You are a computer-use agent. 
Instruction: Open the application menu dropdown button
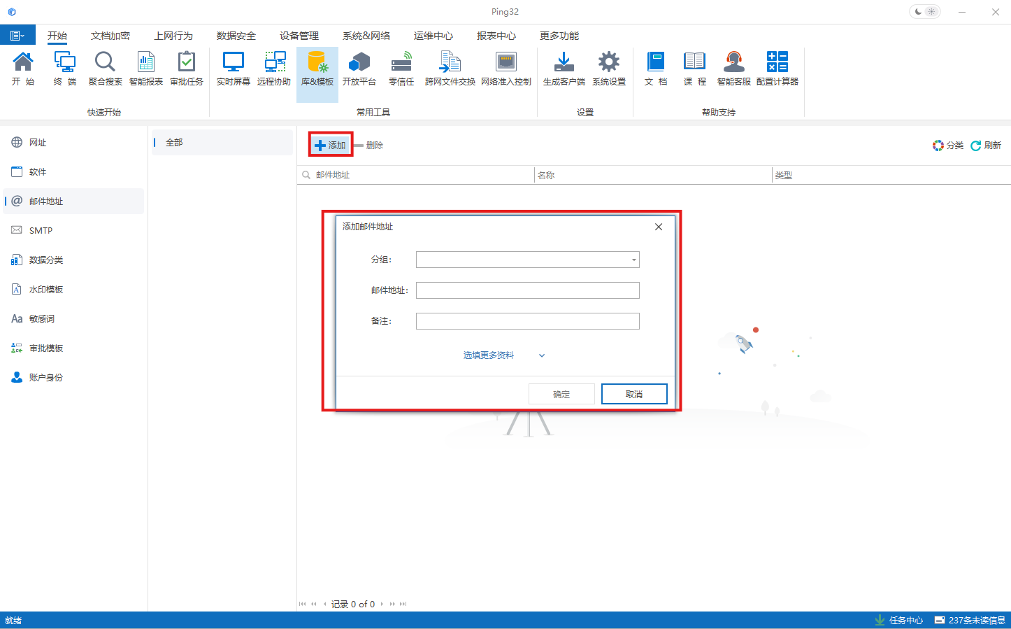pyautogui.click(x=17, y=36)
